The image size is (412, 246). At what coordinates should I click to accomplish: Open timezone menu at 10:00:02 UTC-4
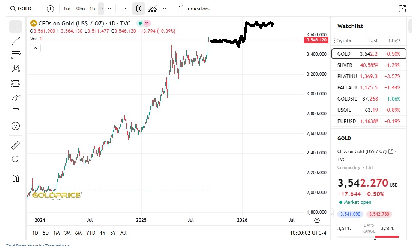click(308, 233)
